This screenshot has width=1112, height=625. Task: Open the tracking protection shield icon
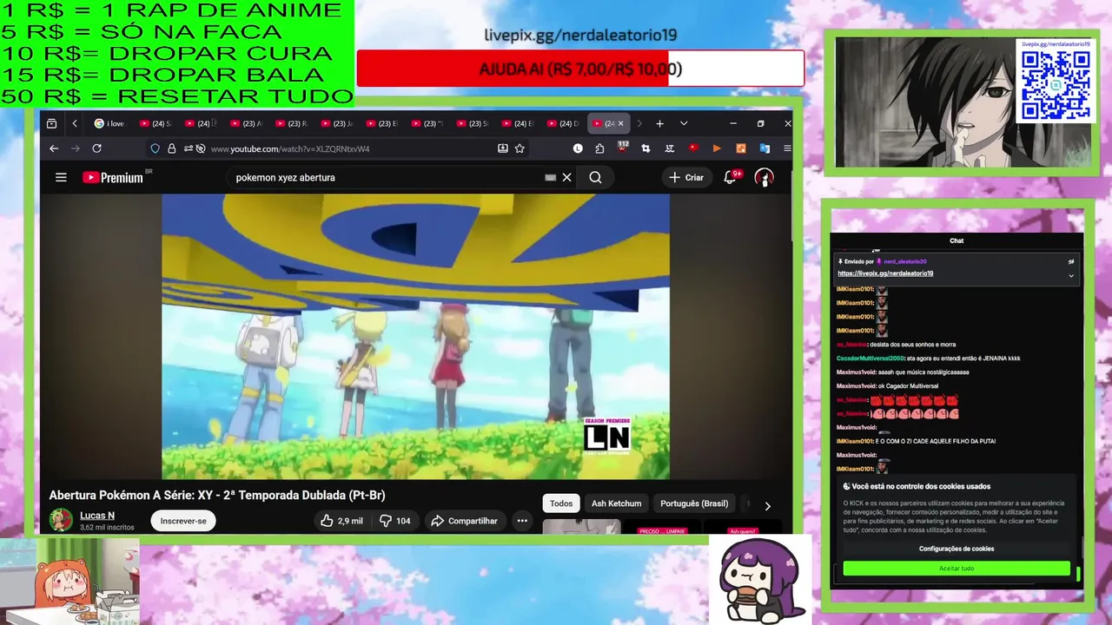[155, 148]
